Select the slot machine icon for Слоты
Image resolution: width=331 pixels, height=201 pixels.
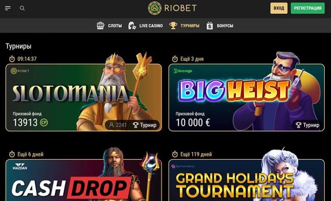[100, 25]
